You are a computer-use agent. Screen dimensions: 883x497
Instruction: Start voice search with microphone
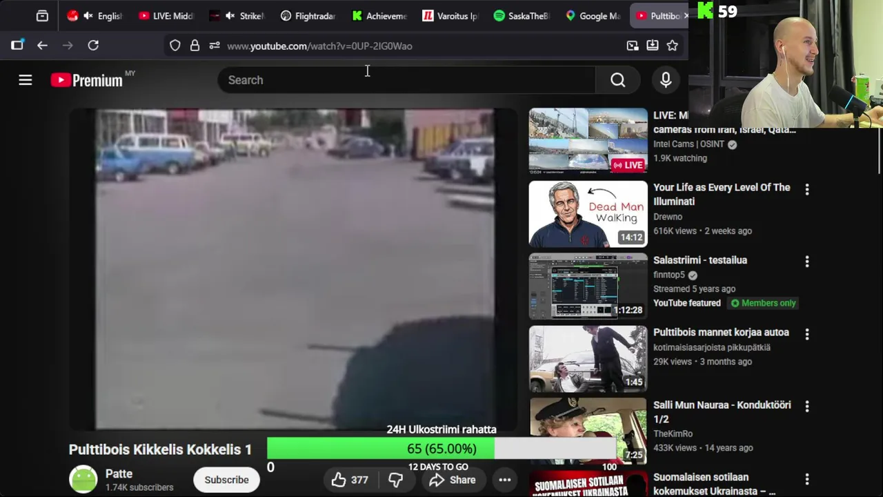pyautogui.click(x=666, y=80)
